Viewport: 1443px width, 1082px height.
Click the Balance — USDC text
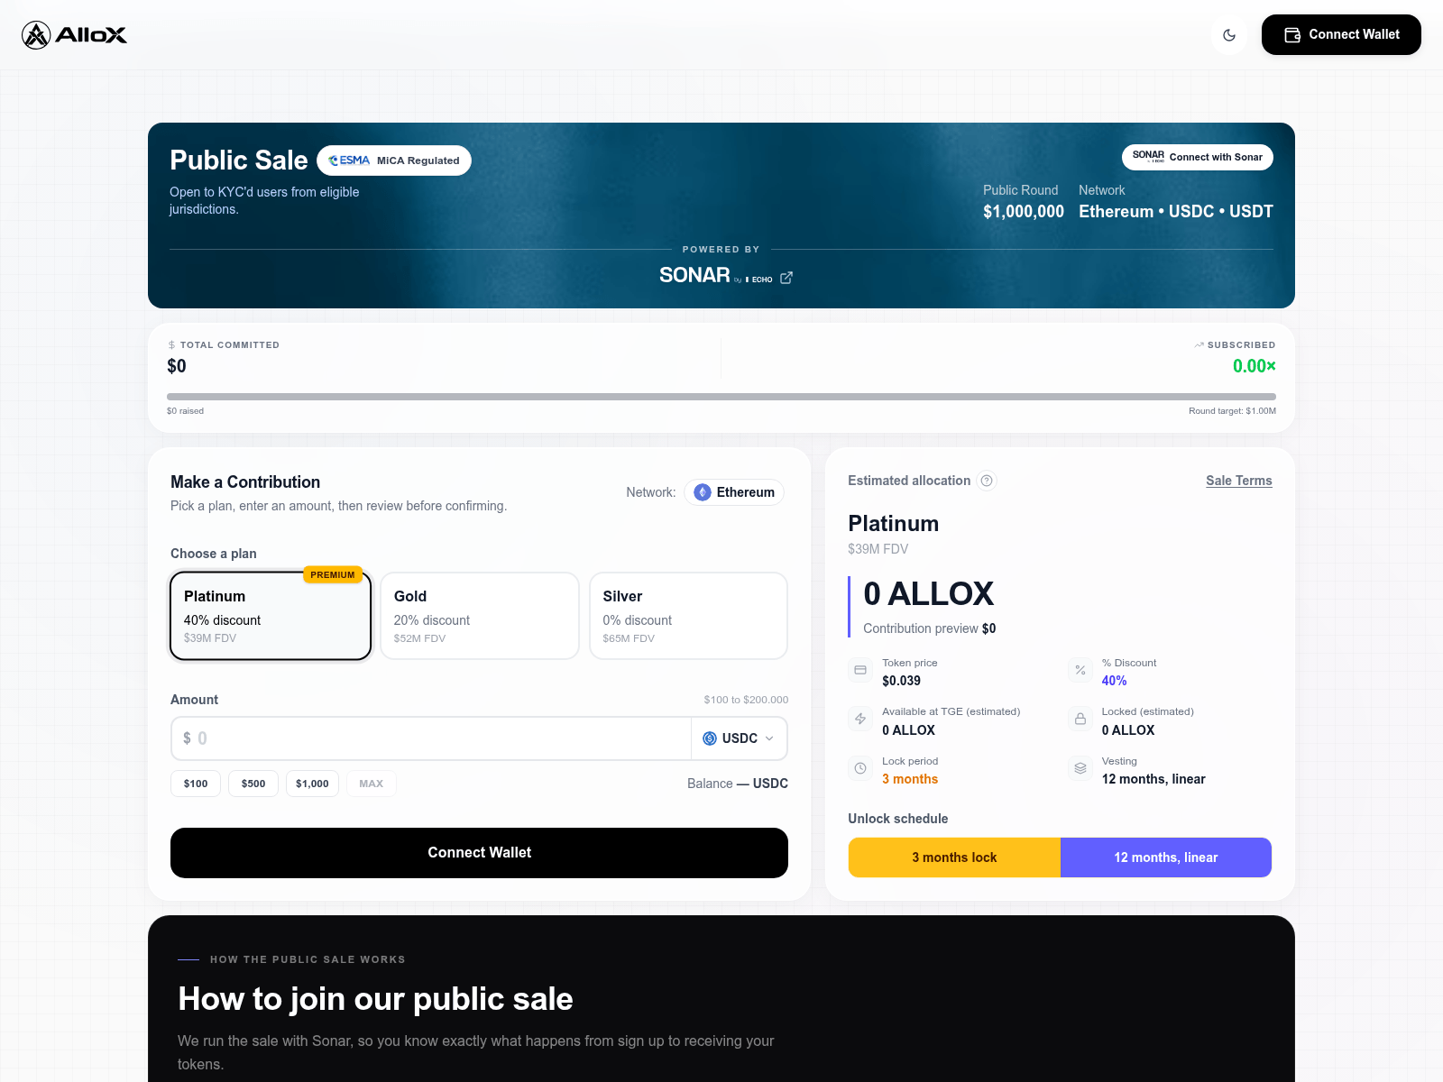[x=738, y=784]
